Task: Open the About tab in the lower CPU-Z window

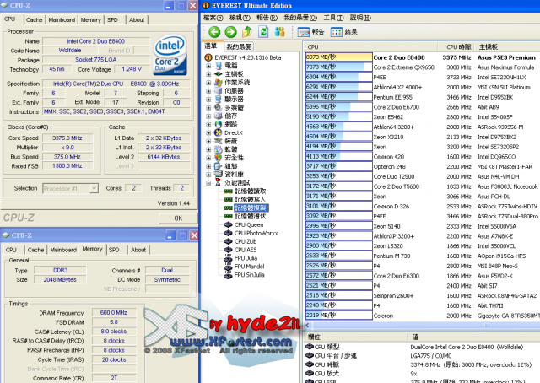Action: tap(138, 250)
